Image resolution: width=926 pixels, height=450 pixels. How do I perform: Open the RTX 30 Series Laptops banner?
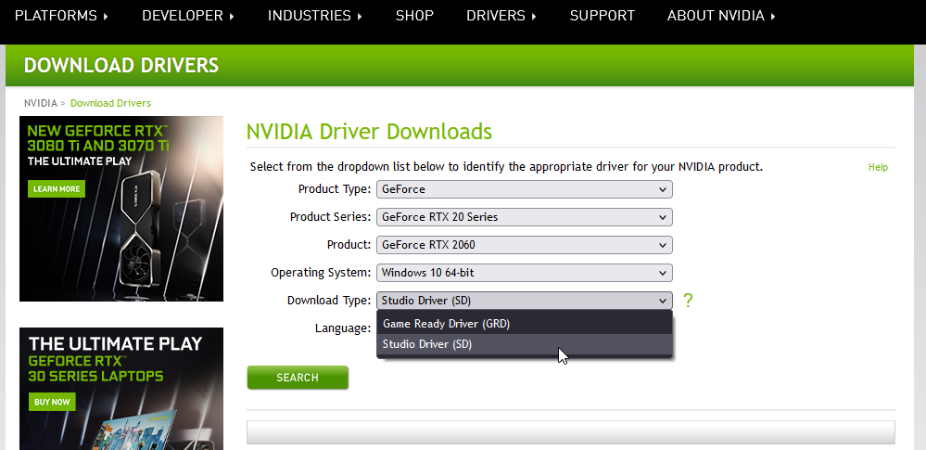point(121,389)
